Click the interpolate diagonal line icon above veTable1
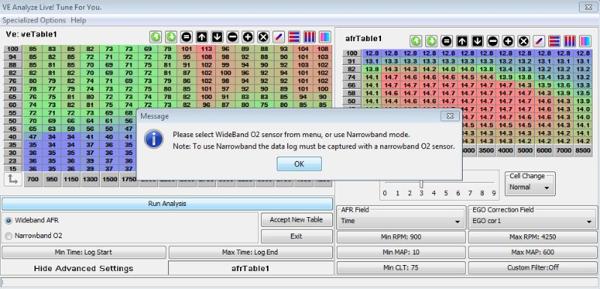The image size is (600, 289). [x=278, y=37]
